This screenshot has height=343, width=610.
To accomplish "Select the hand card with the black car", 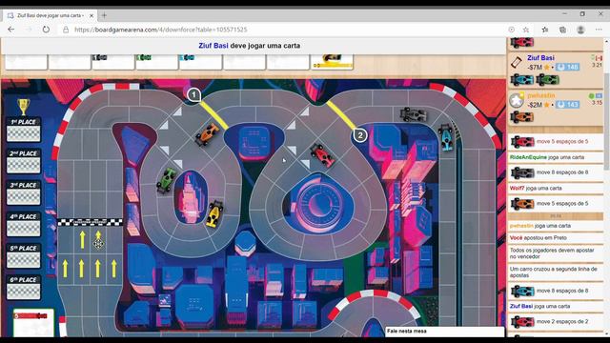I will 112,62.
